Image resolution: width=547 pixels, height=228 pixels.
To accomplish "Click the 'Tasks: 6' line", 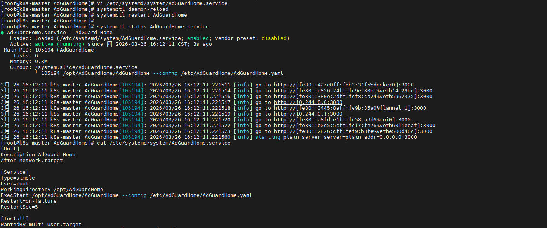I will pyautogui.click(x=26, y=56).
